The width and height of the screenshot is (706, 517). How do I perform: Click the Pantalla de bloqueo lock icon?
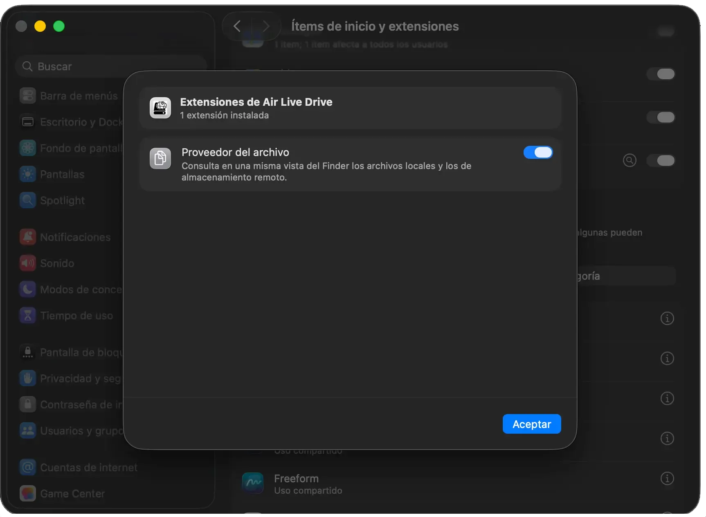(28, 352)
